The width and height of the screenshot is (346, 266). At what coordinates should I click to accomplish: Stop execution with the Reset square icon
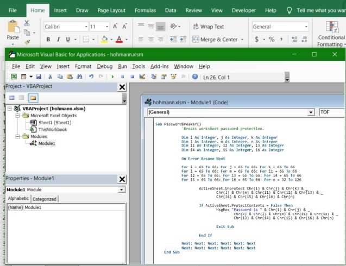point(132,77)
